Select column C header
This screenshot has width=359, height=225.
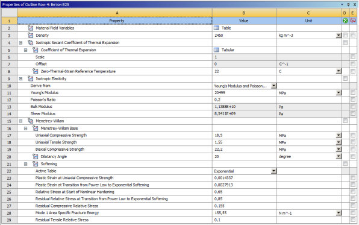pyautogui.click(x=309, y=13)
